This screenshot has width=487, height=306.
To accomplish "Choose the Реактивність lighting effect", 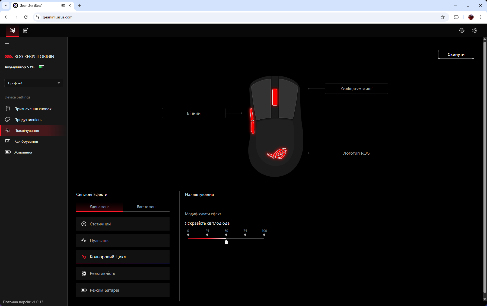I will [123, 273].
